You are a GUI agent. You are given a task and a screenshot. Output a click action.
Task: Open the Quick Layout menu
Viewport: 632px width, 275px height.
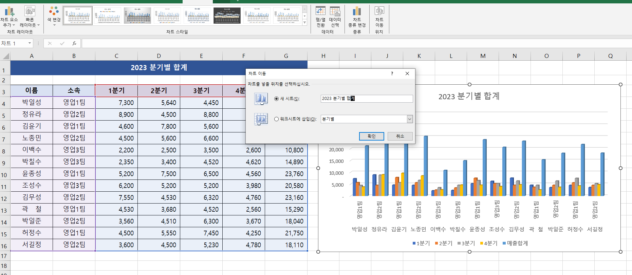tap(30, 17)
